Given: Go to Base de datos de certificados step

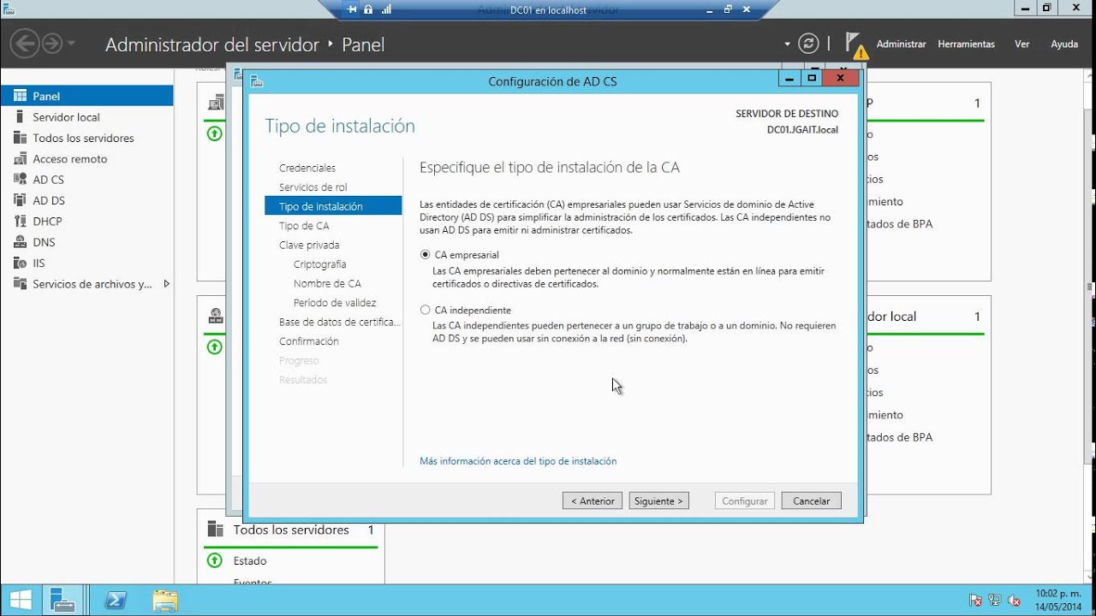Looking at the screenshot, I should [340, 322].
